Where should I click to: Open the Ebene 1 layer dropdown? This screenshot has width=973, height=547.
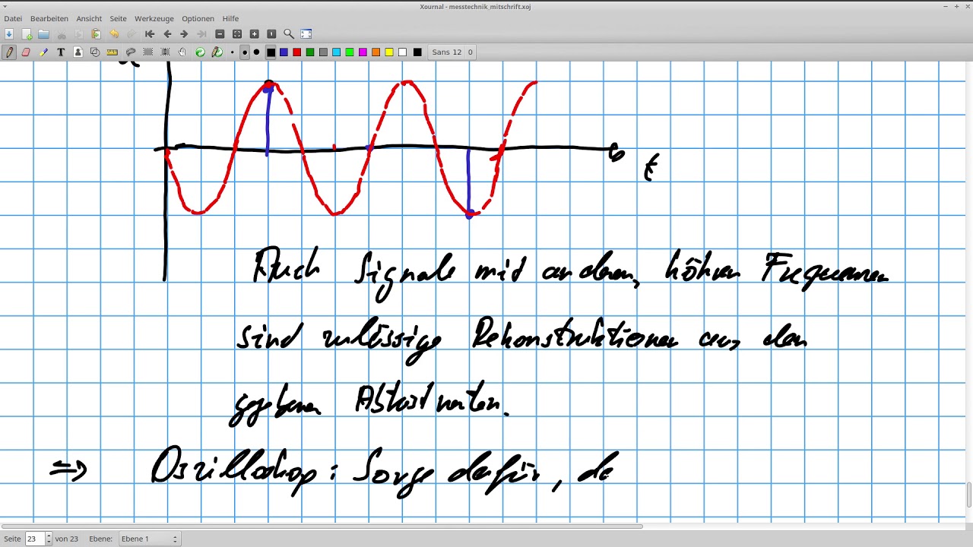point(150,539)
